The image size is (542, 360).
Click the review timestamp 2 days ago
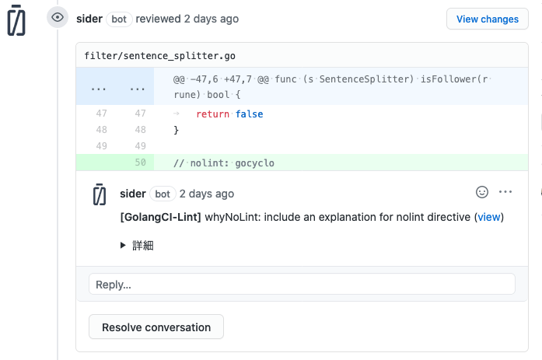coord(212,19)
